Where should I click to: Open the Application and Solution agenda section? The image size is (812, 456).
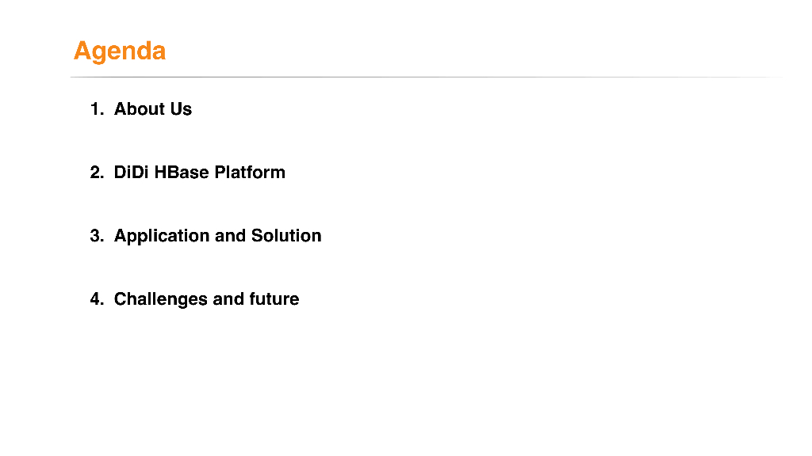point(217,236)
